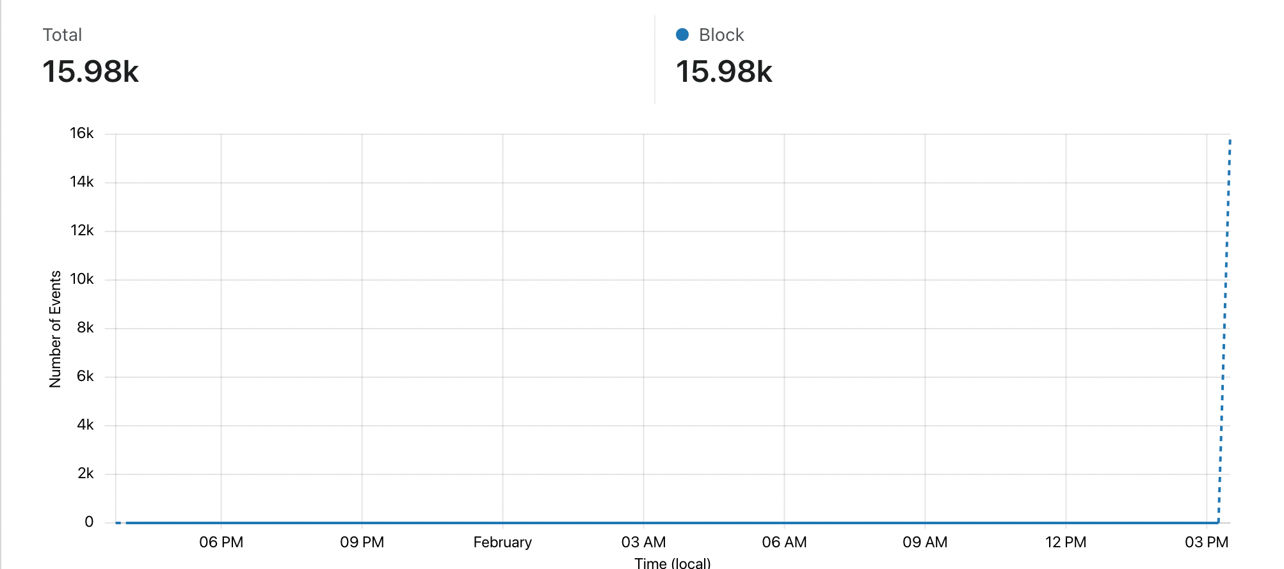Click the February date axis label
The height and width of the screenshot is (569, 1284).
(502, 542)
